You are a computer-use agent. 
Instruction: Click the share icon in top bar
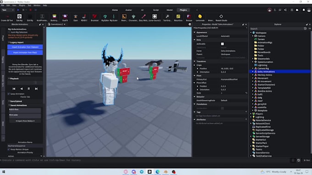click(285, 10)
